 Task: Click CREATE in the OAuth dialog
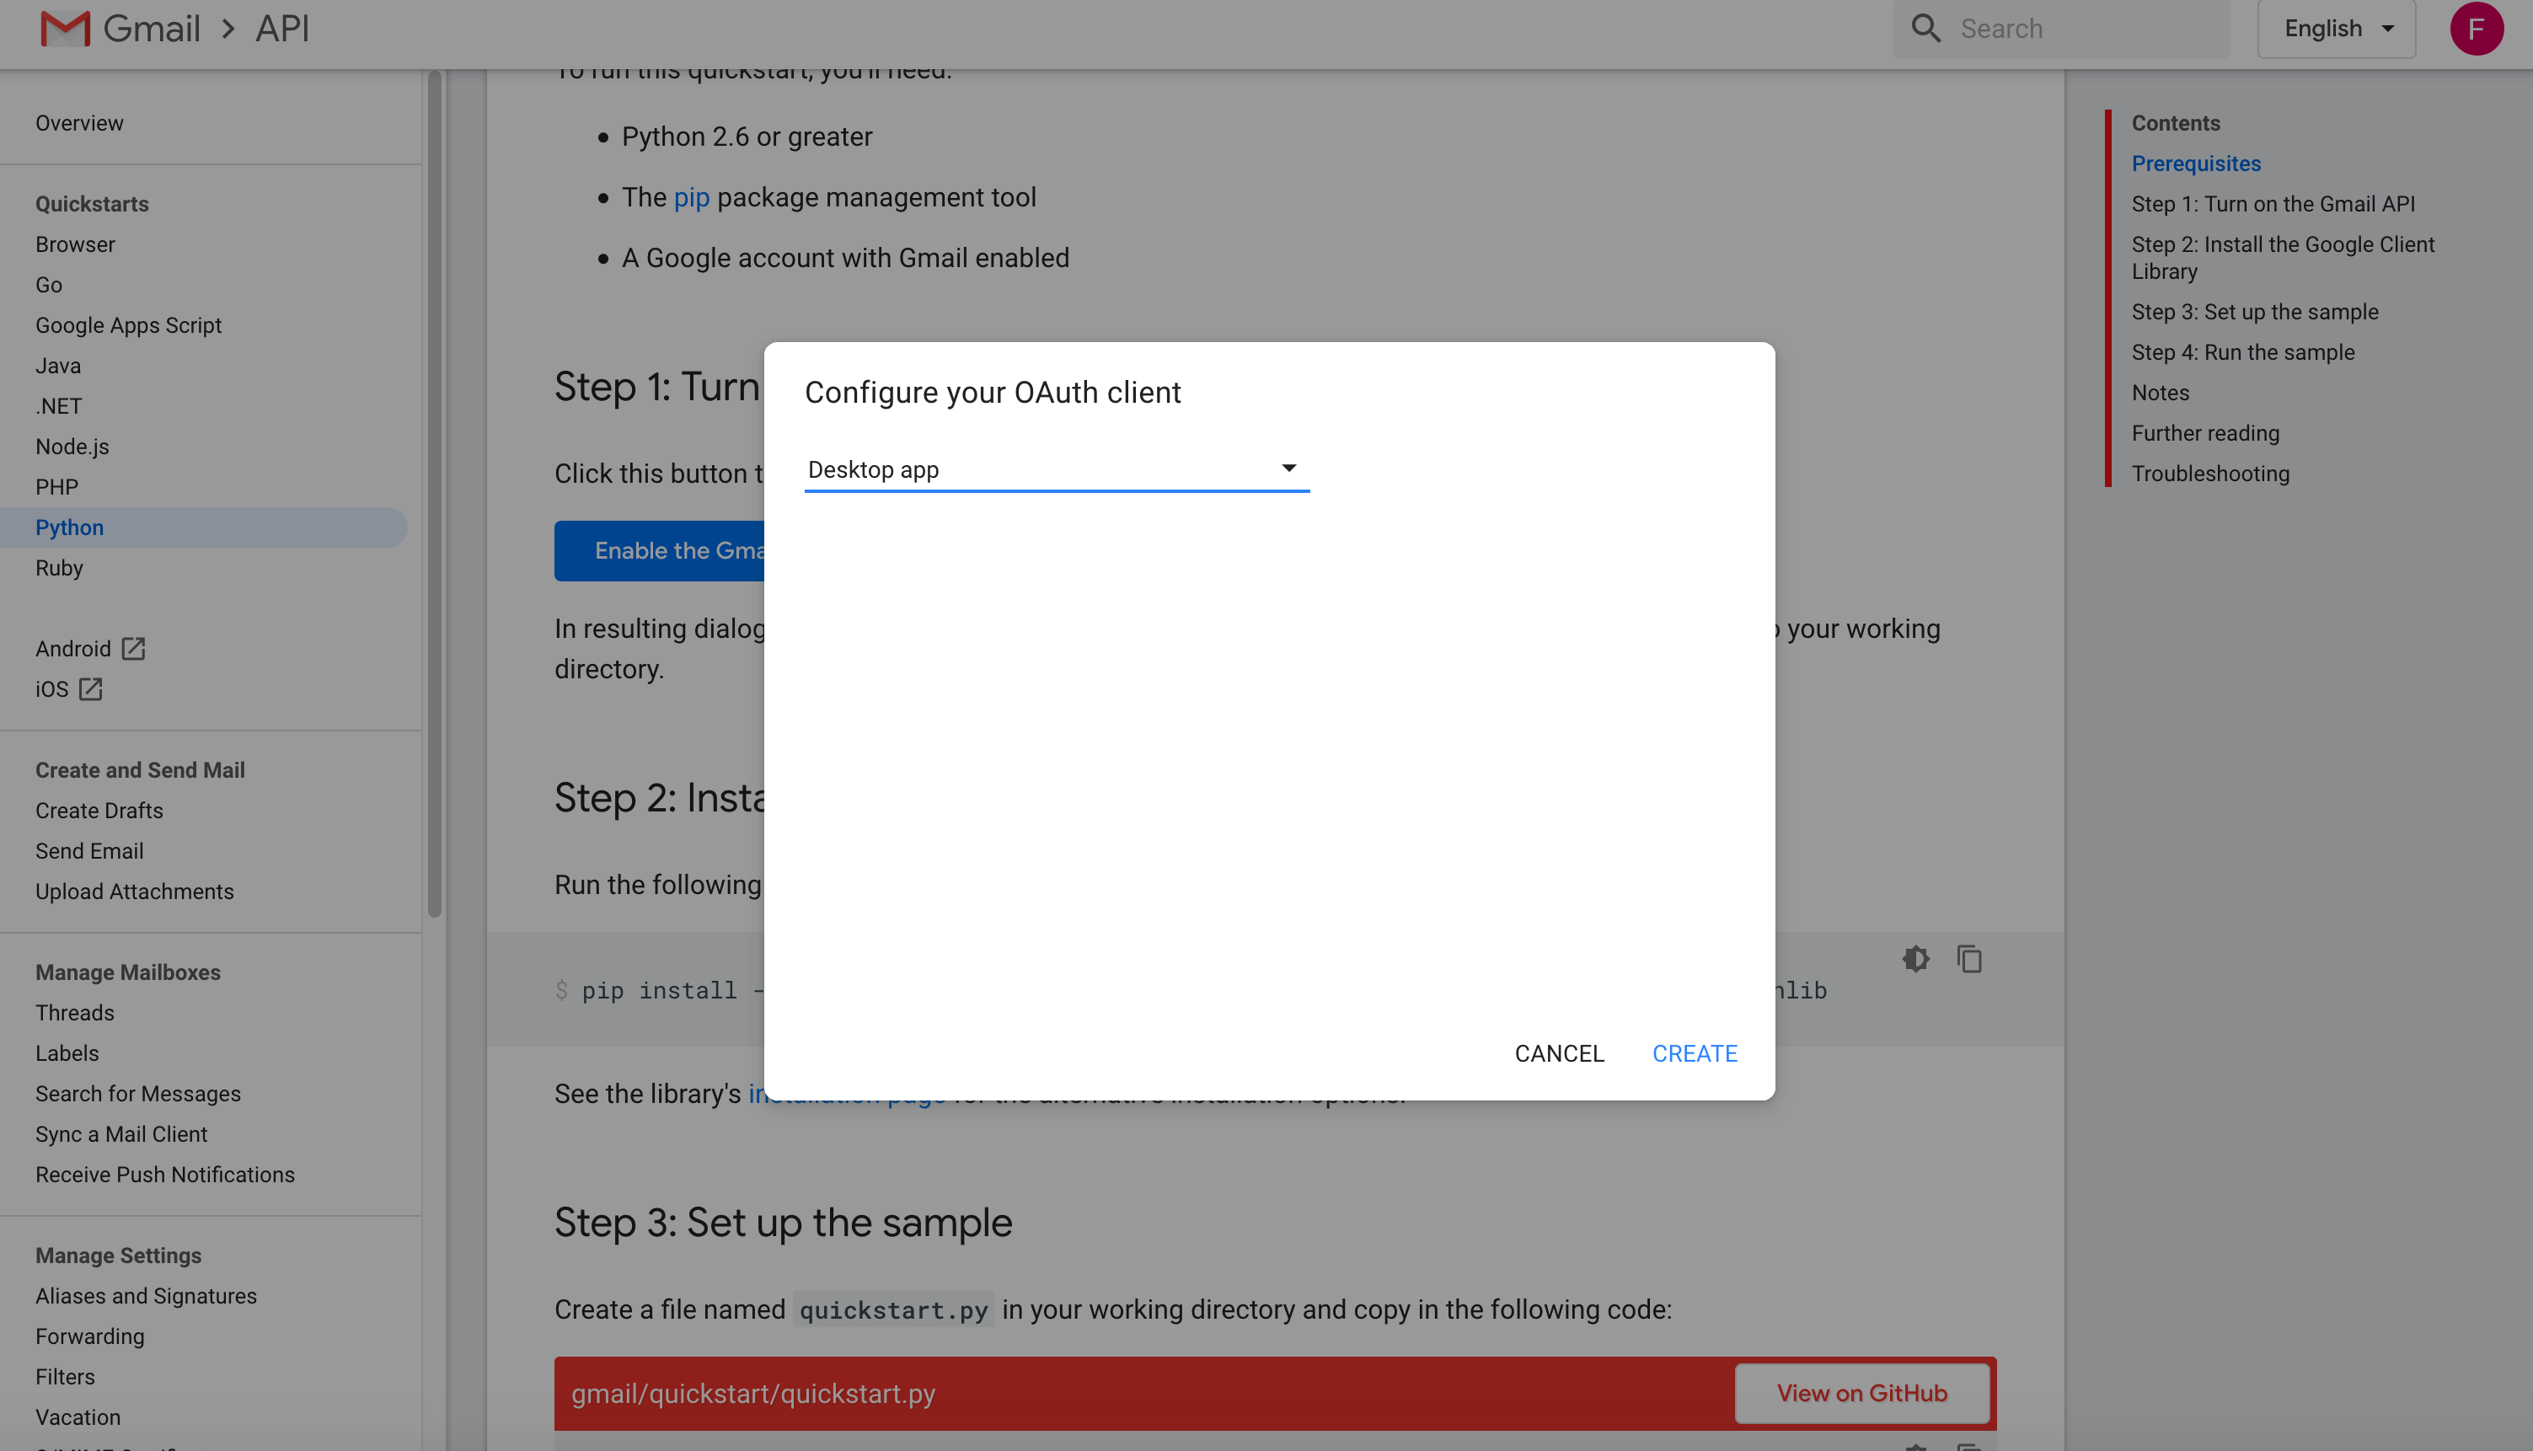(x=1694, y=1053)
